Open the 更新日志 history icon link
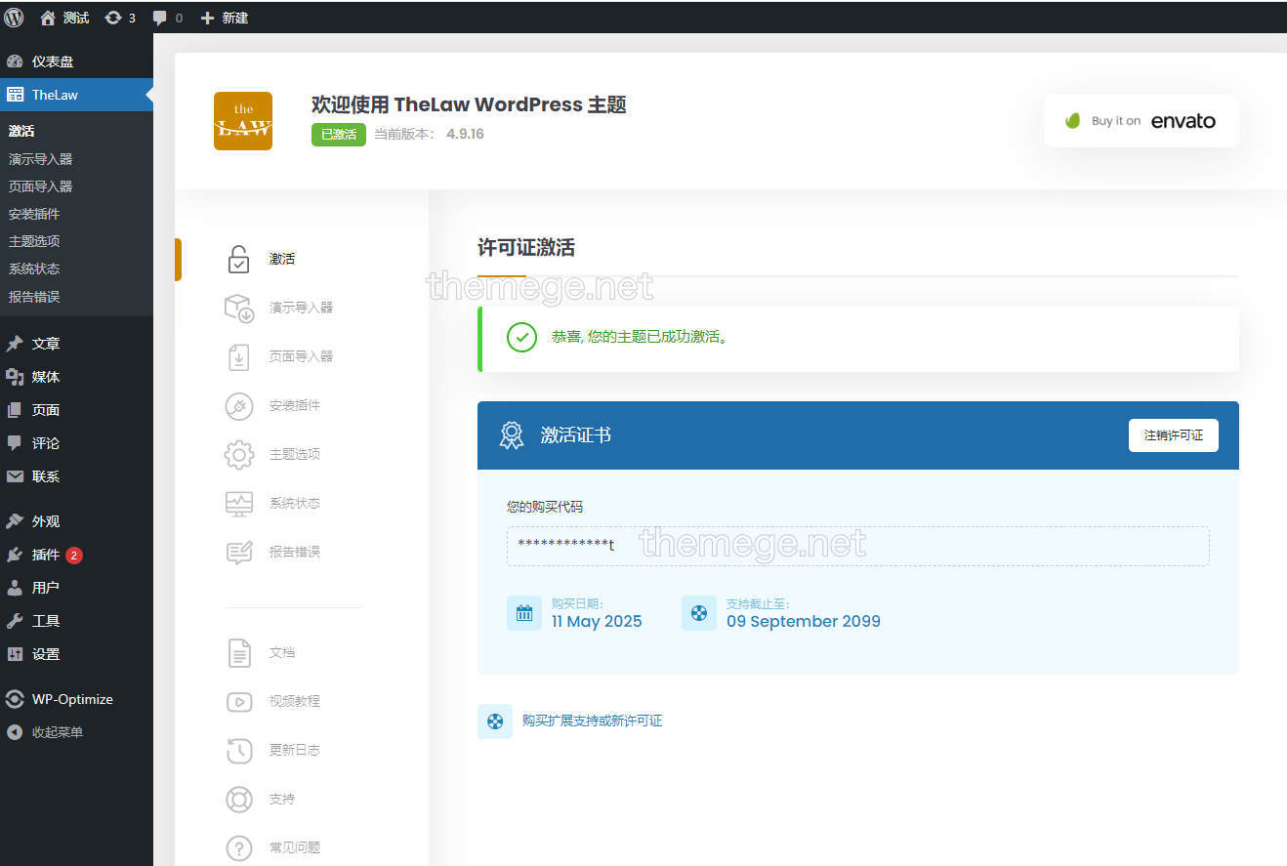Viewport: 1287px width, 866px height. pyautogui.click(x=239, y=751)
